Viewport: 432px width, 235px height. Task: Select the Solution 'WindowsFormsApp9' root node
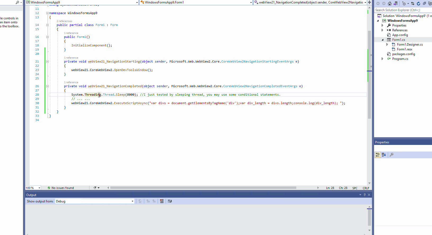[x=407, y=16]
